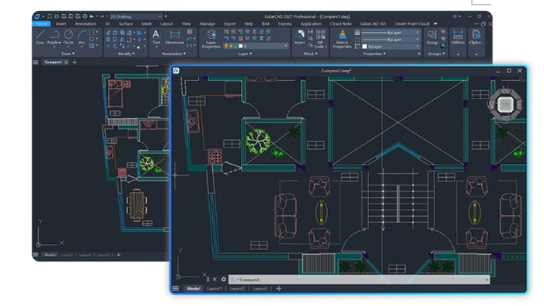Select the Line tool
This screenshot has height=306, width=544.
40,37
